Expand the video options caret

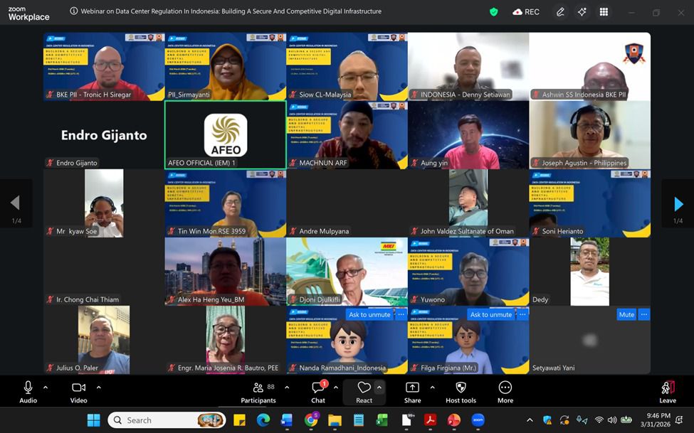(x=98, y=387)
